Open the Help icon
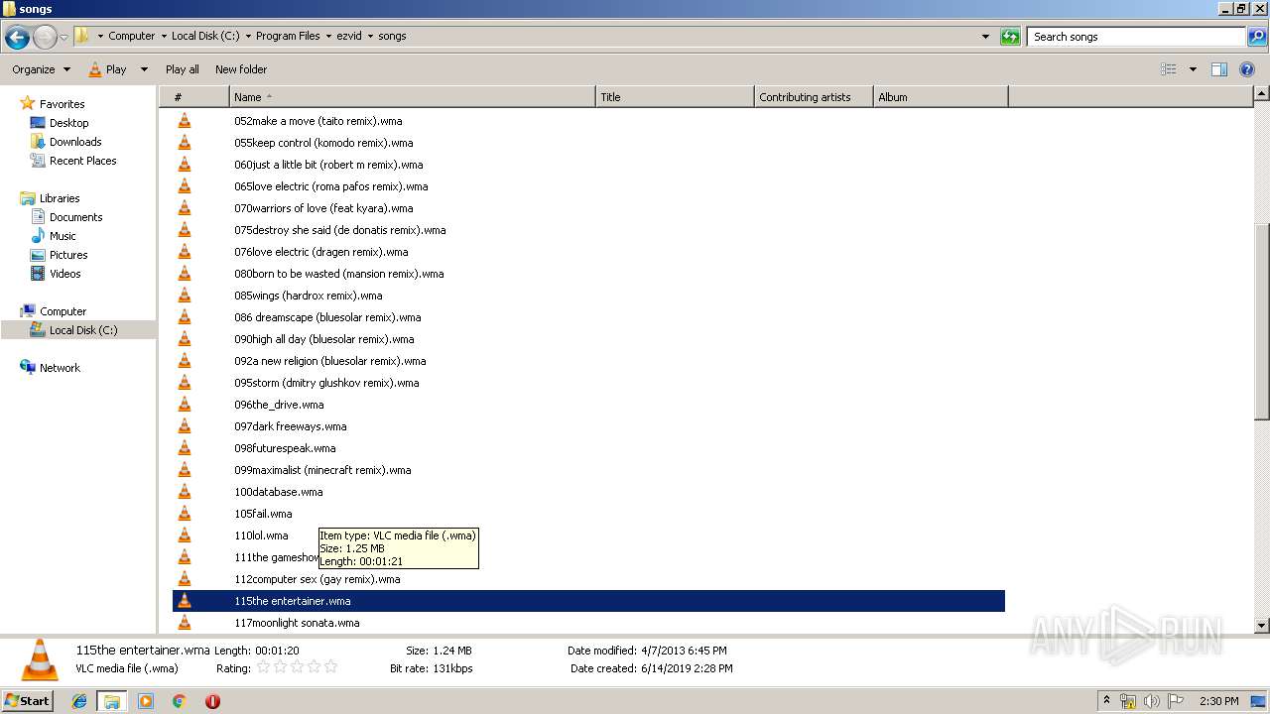 point(1247,69)
